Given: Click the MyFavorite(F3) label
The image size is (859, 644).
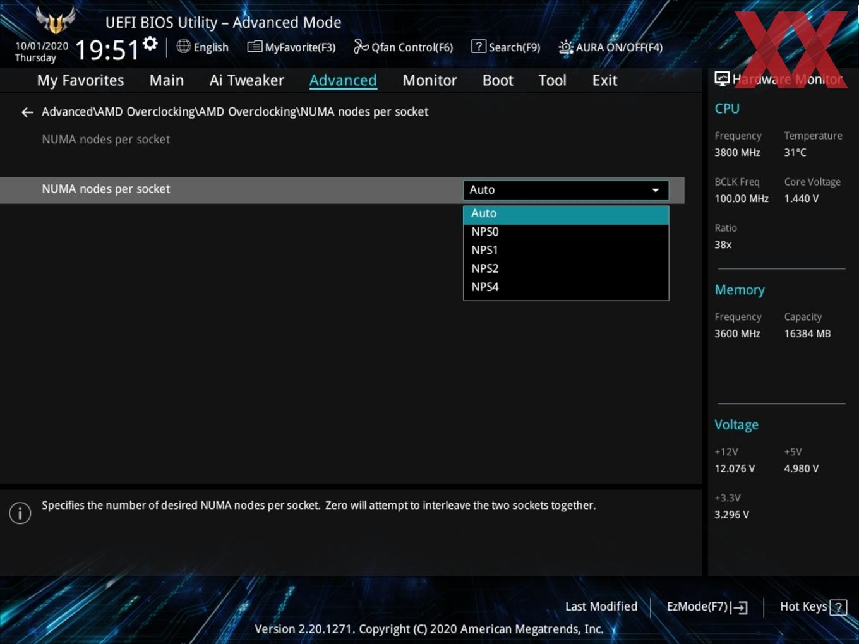Looking at the screenshot, I should click(300, 47).
